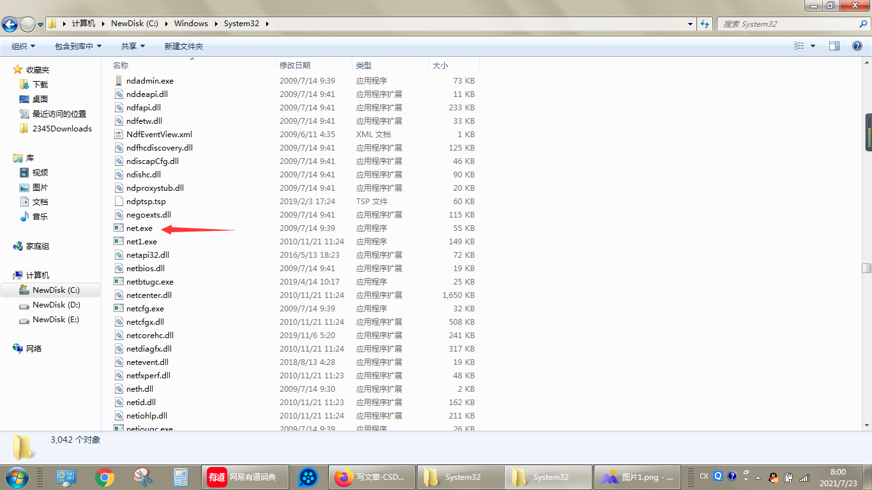Select NewDisk (E:) drive in sidebar
Screen dimensions: 872x490
click(x=56, y=320)
